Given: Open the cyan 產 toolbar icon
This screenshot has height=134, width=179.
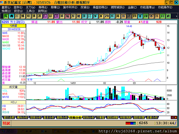Looking at the screenshot, I should pos(140,16).
